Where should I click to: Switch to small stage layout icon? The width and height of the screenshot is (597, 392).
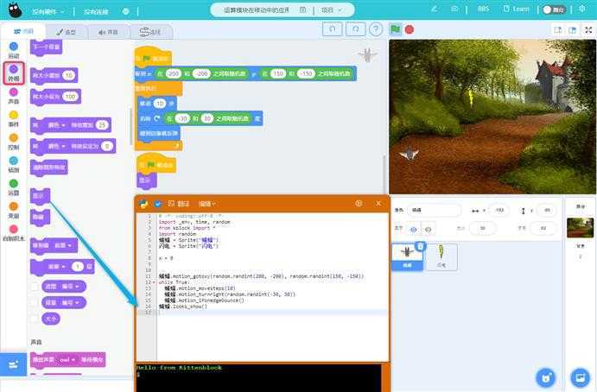click(558, 29)
